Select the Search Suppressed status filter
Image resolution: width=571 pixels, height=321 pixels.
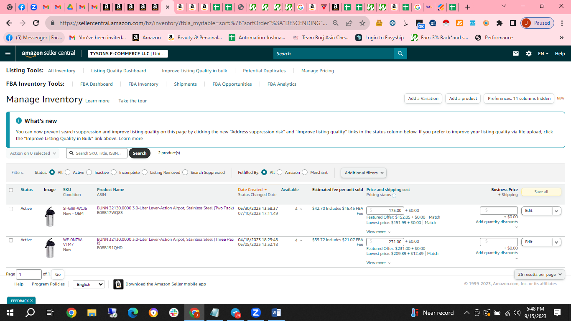click(x=185, y=172)
